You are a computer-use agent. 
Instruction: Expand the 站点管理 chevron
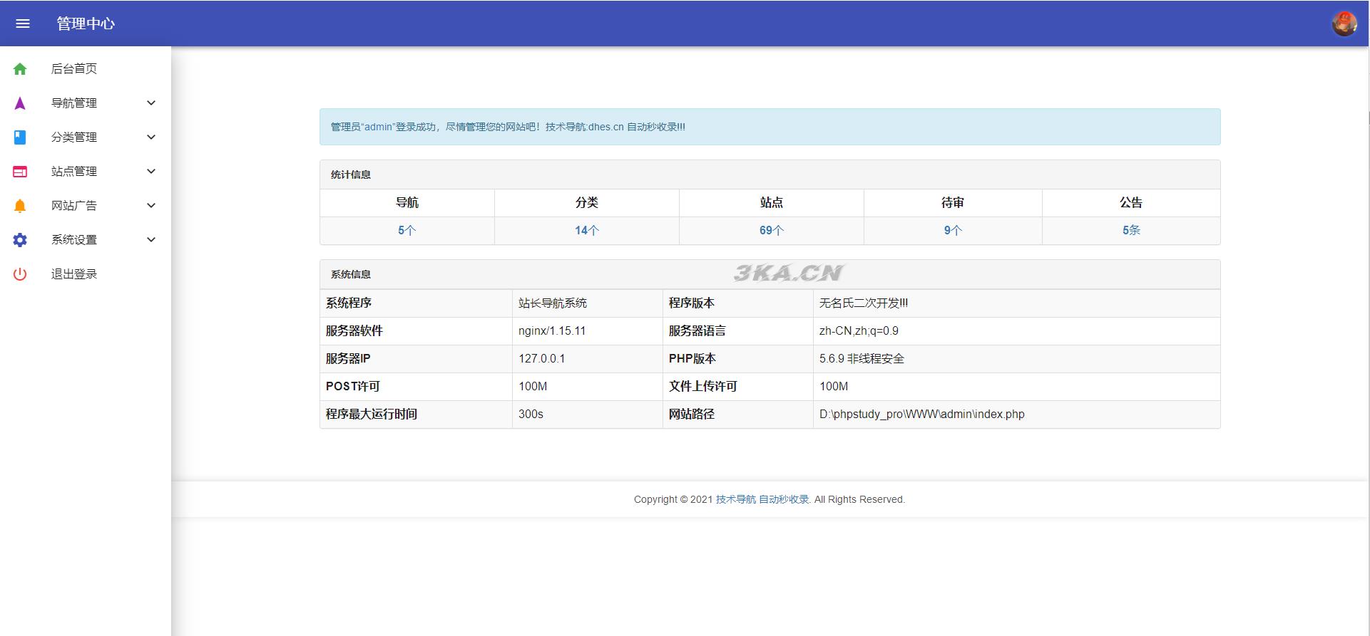pos(151,172)
